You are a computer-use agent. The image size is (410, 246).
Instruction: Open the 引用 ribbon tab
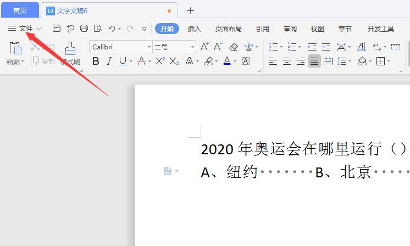pos(263,29)
